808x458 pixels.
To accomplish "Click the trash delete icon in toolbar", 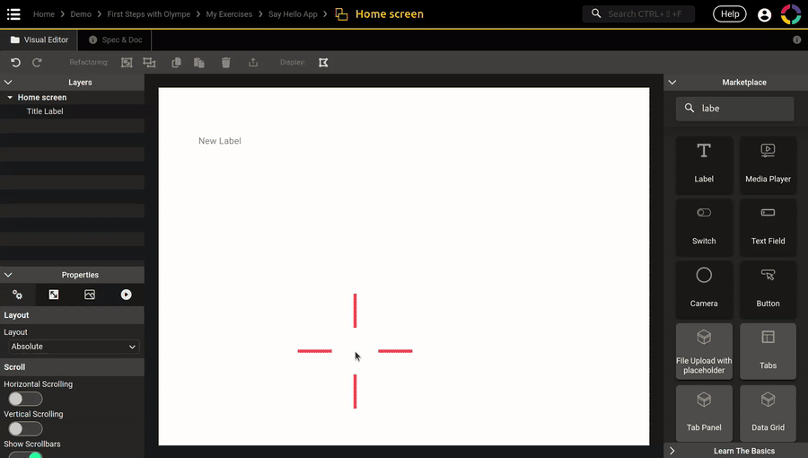I will pyautogui.click(x=226, y=63).
